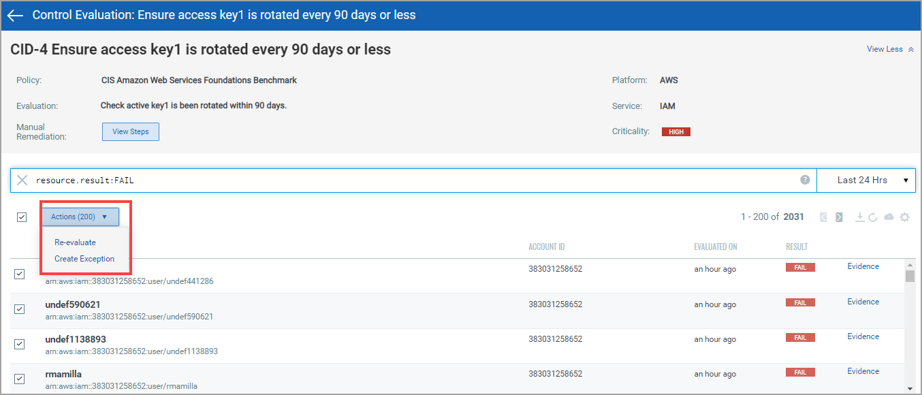Viewport: 922px width, 395px height.
Task: Click ARN ending user/undef590621
Action: pyautogui.click(x=129, y=316)
